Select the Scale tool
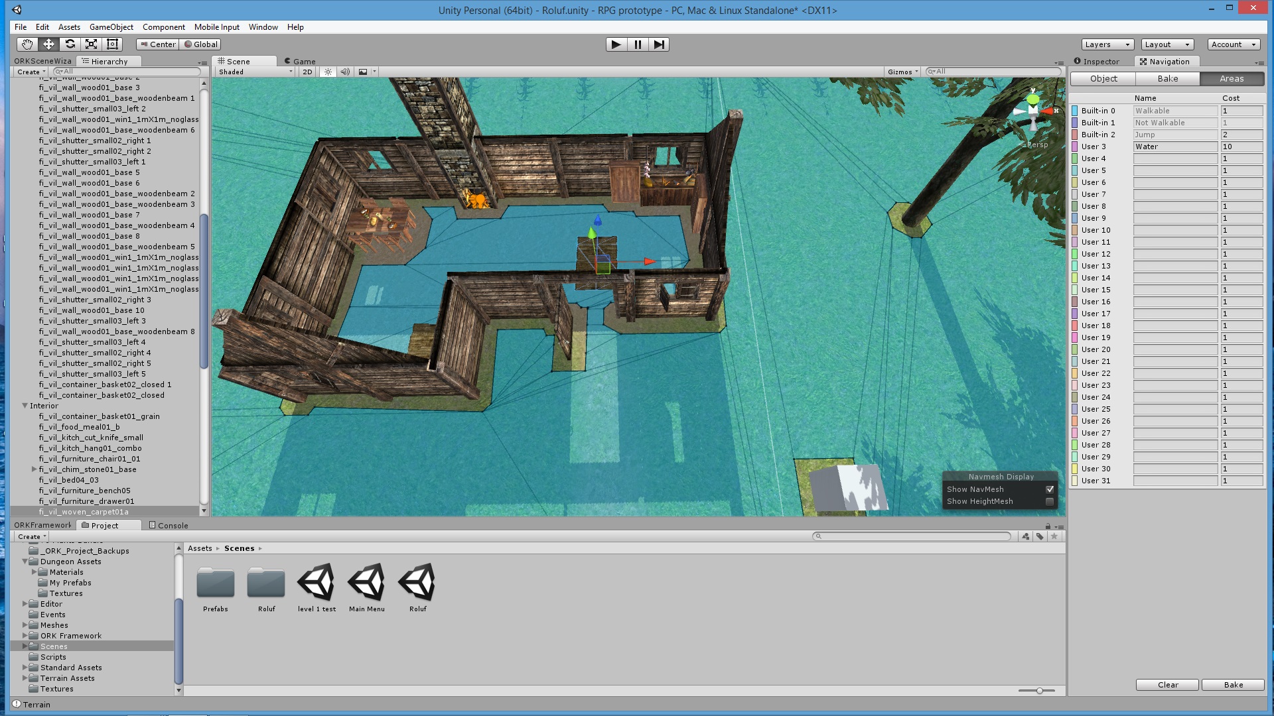The width and height of the screenshot is (1274, 716). coord(92,44)
